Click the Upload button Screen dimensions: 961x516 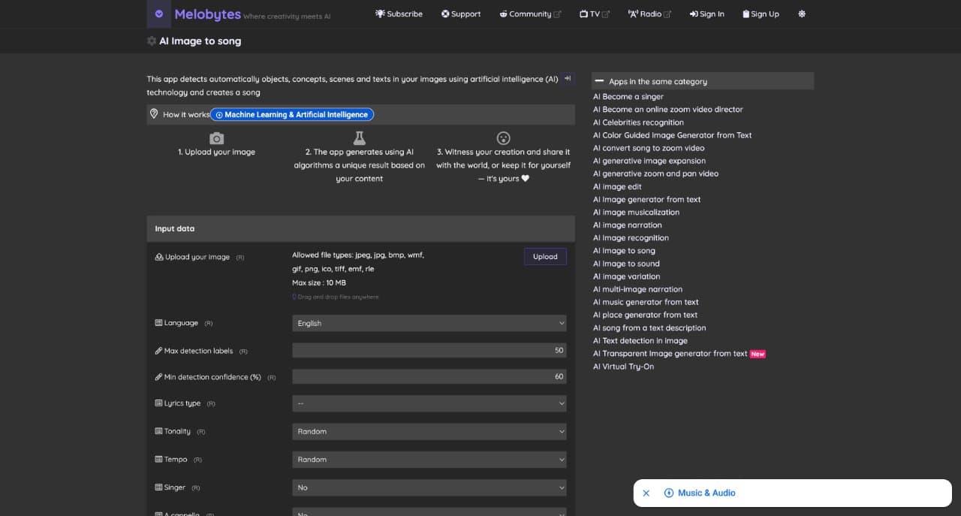click(545, 256)
